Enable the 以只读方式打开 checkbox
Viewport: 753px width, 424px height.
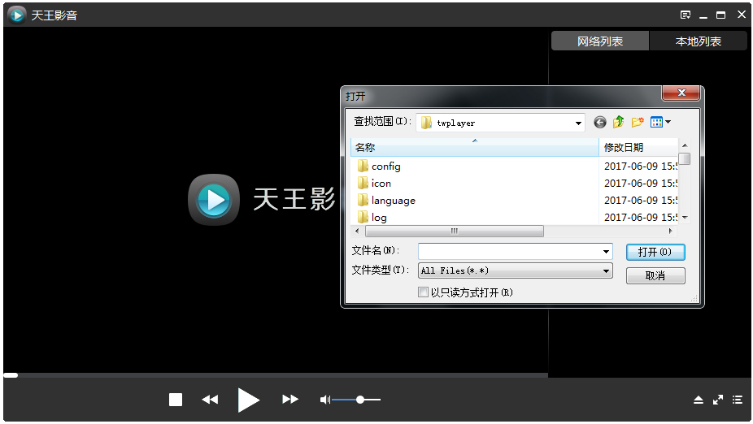[423, 292]
